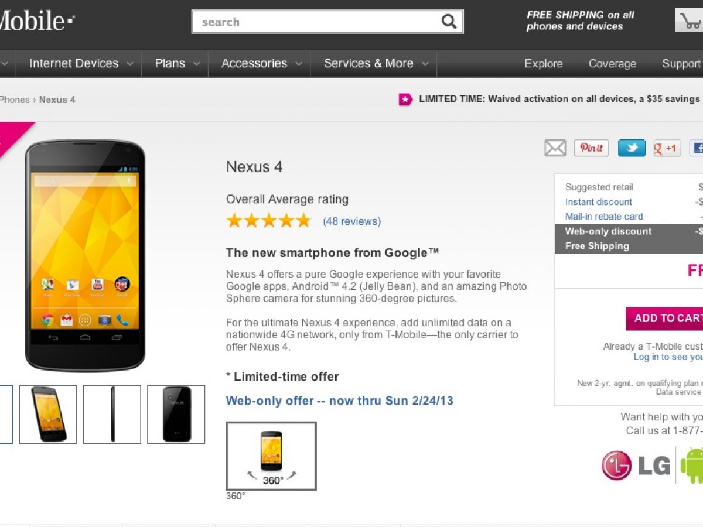Share by email envelope icon
The height and width of the screenshot is (527, 703).
click(555, 148)
